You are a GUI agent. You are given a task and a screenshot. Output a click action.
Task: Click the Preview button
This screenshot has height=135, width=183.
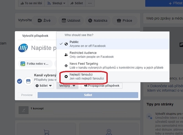27,95
